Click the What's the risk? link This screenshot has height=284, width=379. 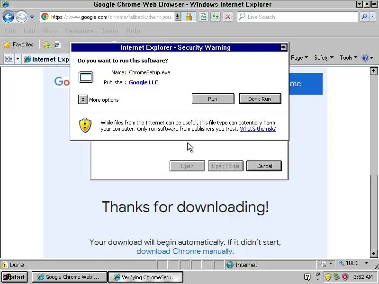(258, 129)
